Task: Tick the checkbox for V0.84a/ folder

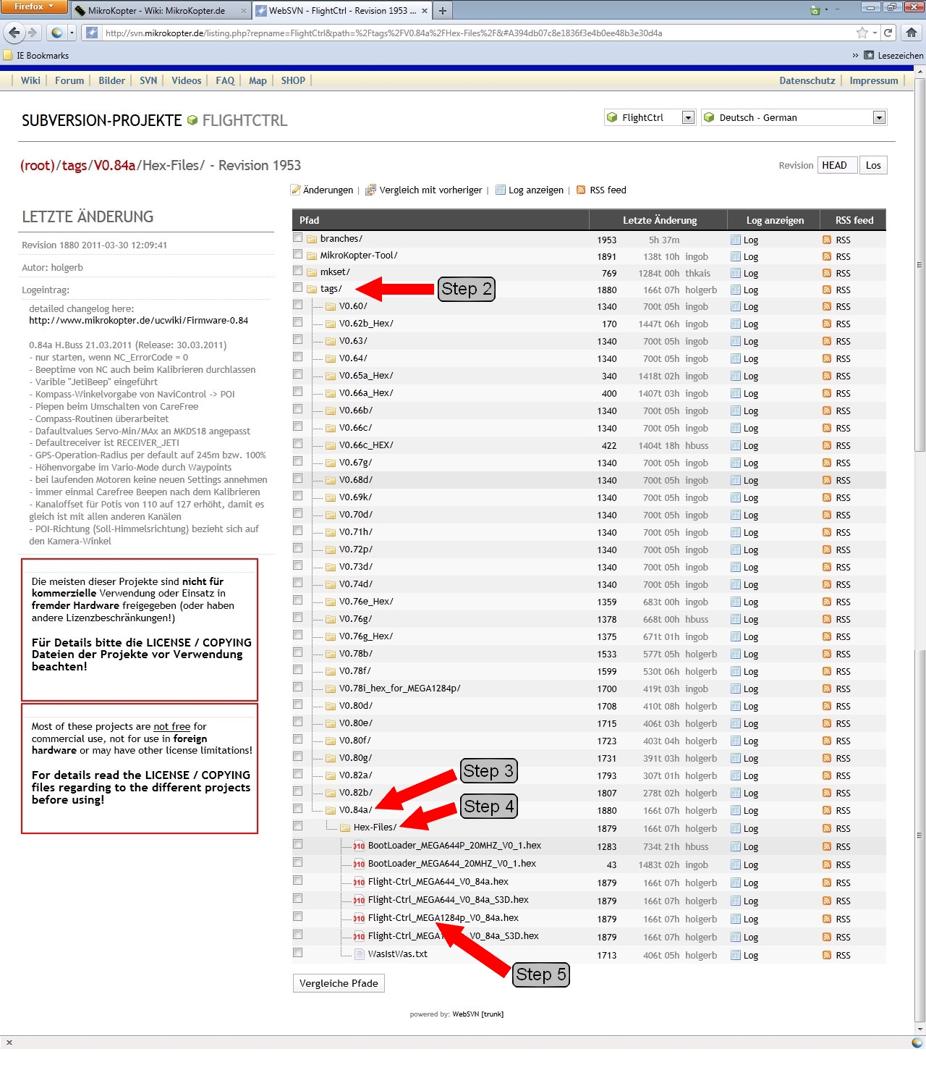Action: coord(297,809)
